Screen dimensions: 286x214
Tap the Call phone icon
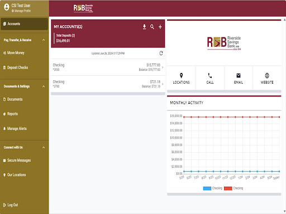click(210, 75)
